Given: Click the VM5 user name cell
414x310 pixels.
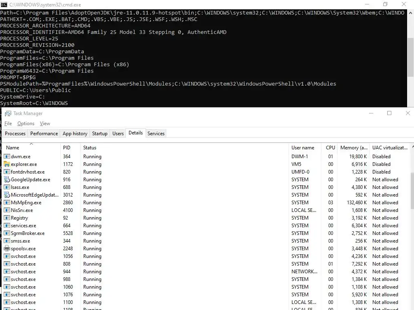Looking at the screenshot, I should click(x=296, y=164).
